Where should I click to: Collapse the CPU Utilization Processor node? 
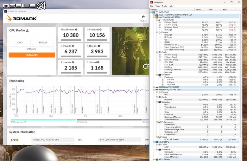(160, 77)
